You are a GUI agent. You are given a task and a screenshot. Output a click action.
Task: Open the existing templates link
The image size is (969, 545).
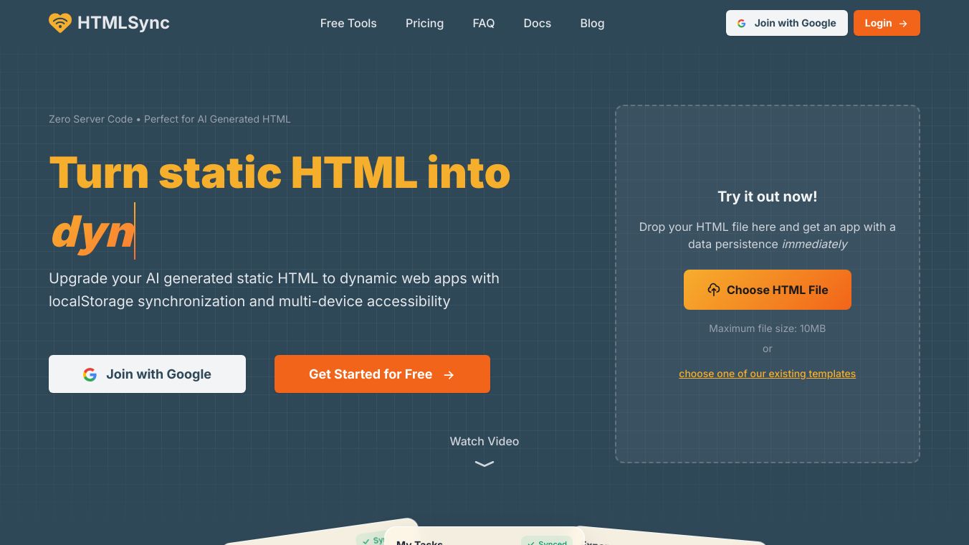[x=767, y=374]
